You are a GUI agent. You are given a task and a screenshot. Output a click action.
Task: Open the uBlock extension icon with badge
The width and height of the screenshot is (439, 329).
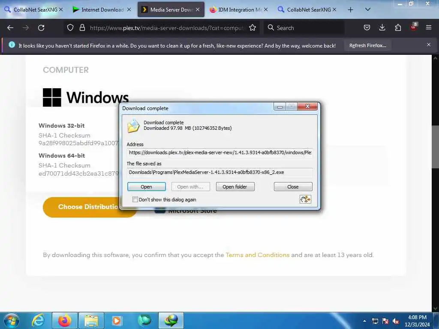coord(414,27)
